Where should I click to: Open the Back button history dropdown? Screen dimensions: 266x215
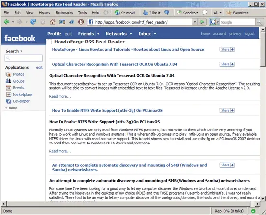pyautogui.click(x=13, y=22)
